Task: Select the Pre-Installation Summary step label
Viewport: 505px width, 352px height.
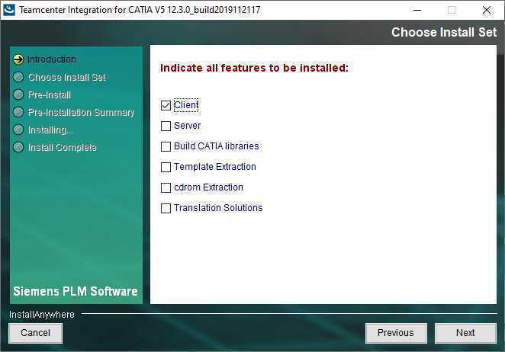Action: tap(81, 112)
